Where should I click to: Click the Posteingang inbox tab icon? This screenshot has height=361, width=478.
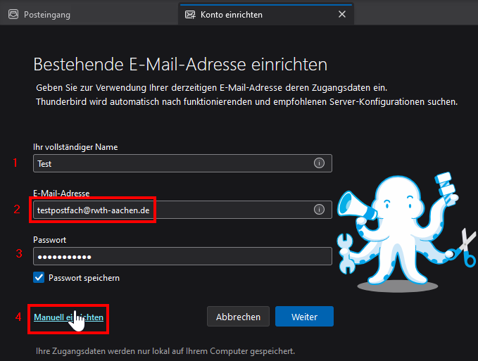13,14
